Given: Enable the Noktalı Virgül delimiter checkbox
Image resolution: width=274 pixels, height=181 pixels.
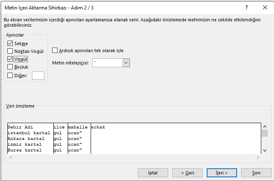Looking at the screenshot, I should [10, 51].
